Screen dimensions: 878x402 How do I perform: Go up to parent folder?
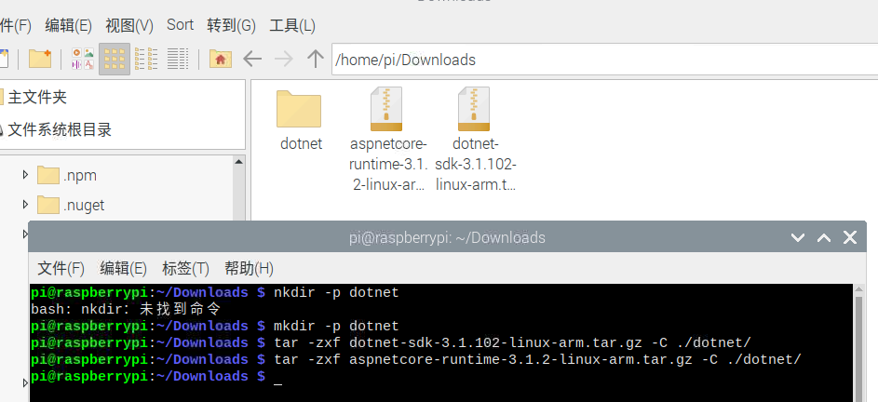[x=316, y=59]
